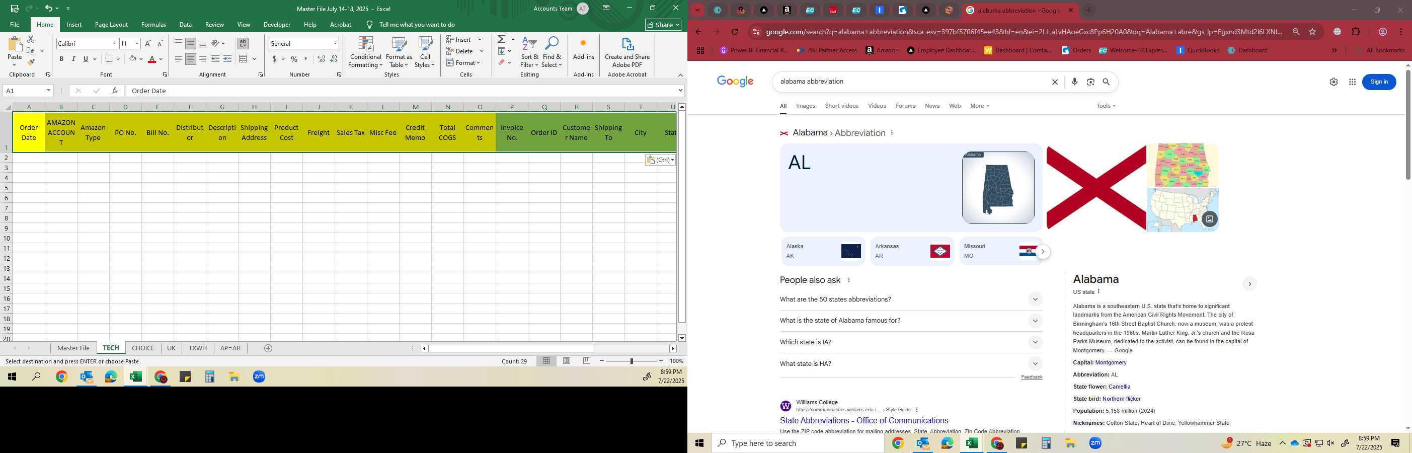The width and height of the screenshot is (1412, 453).
Task: Click Find & Select button
Action: tap(552, 52)
